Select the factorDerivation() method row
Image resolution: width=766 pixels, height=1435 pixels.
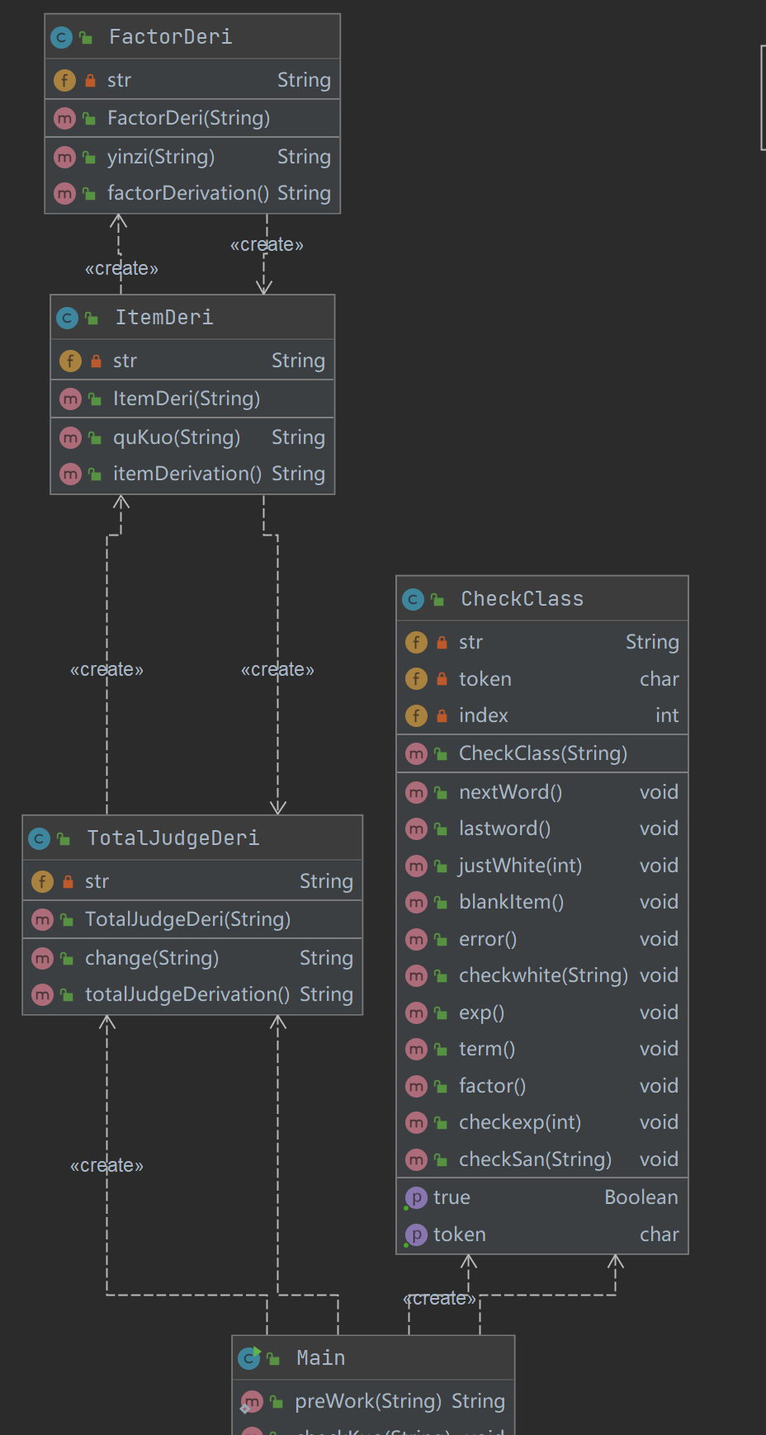tap(188, 193)
